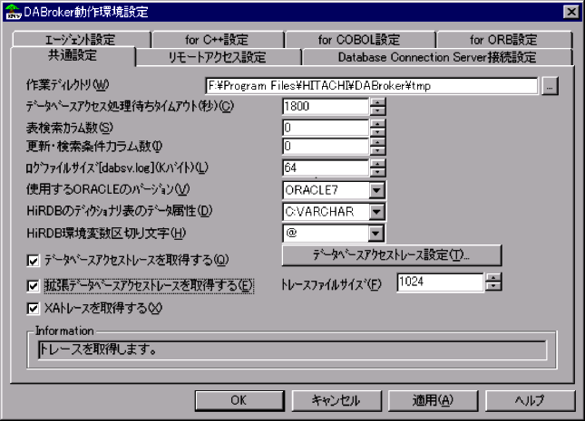Expand the ORACLE version dropdown
This screenshot has height=421, width=585.
pyautogui.click(x=376, y=190)
